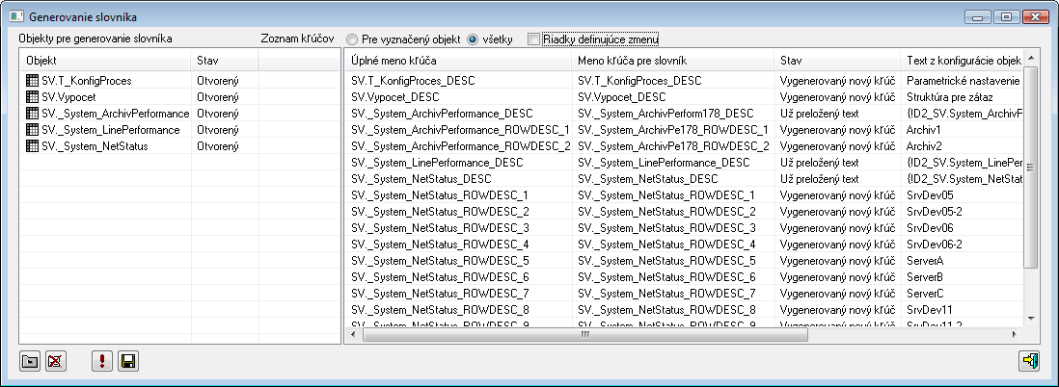This screenshot has width=1059, height=387.
Task: Enable 'Riadky definujúce zmenu' checkbox
Action: [534, 39]
